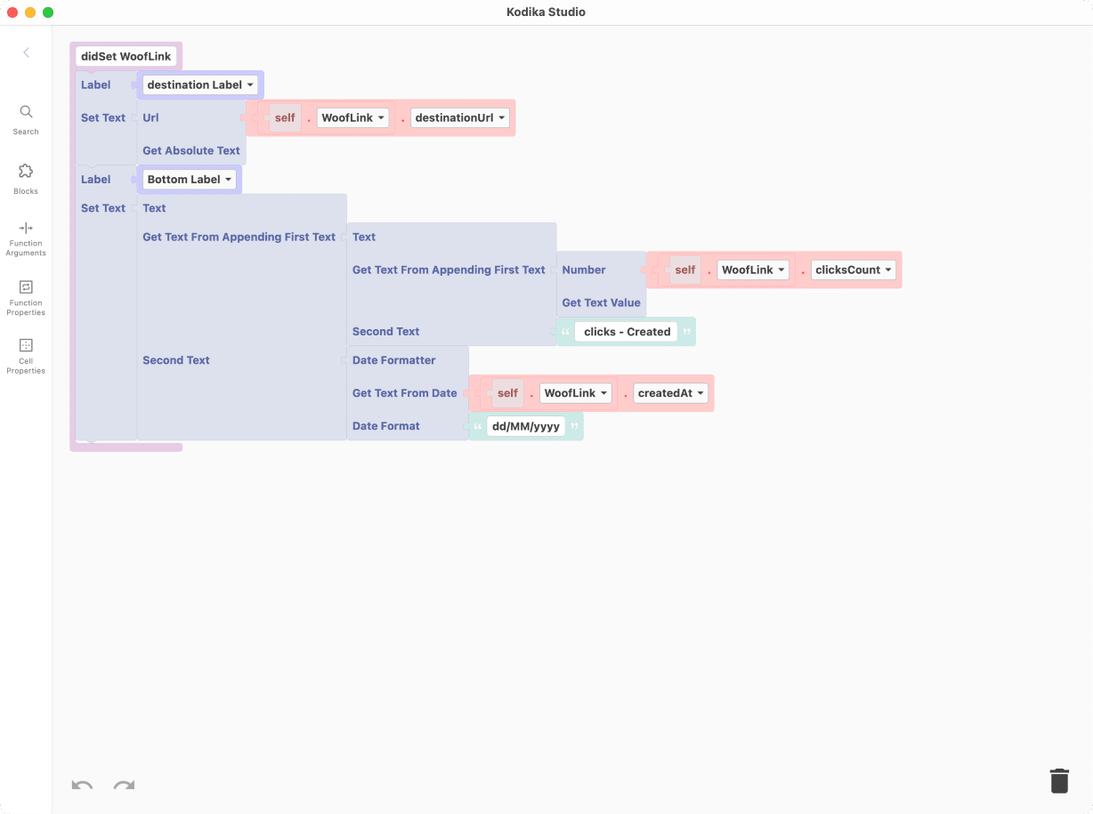Screen dimensions: 1093x814
Task: Edit the 'clicks - Created' text field
Action: click(x=627, y=332)
